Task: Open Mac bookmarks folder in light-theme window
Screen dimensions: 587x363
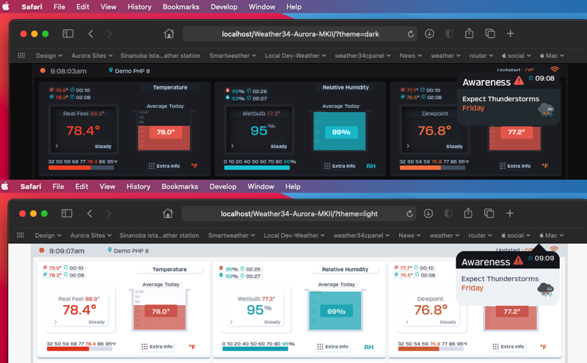Action: (552, 235)
